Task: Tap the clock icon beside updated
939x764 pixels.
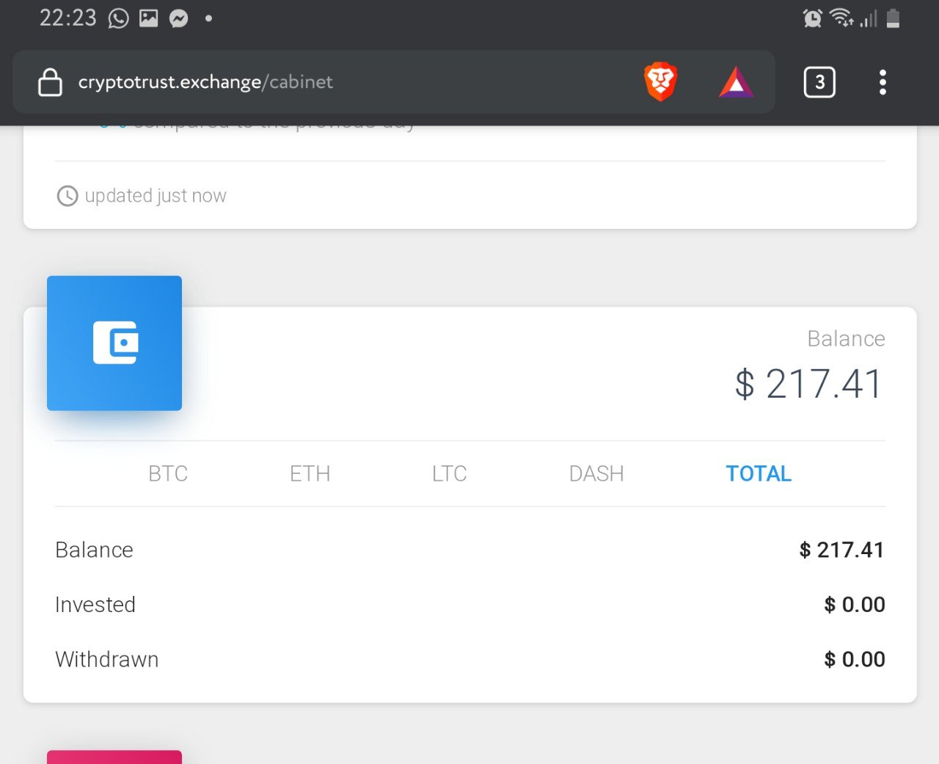Action: [x=67, y=196]
